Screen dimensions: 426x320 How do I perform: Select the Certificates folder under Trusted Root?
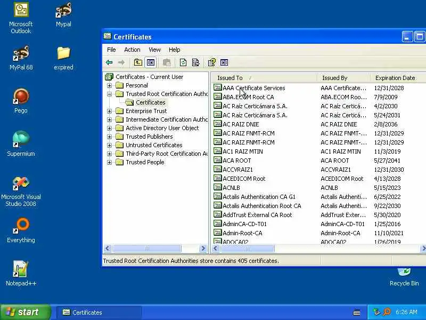click(x=151, y=102)
